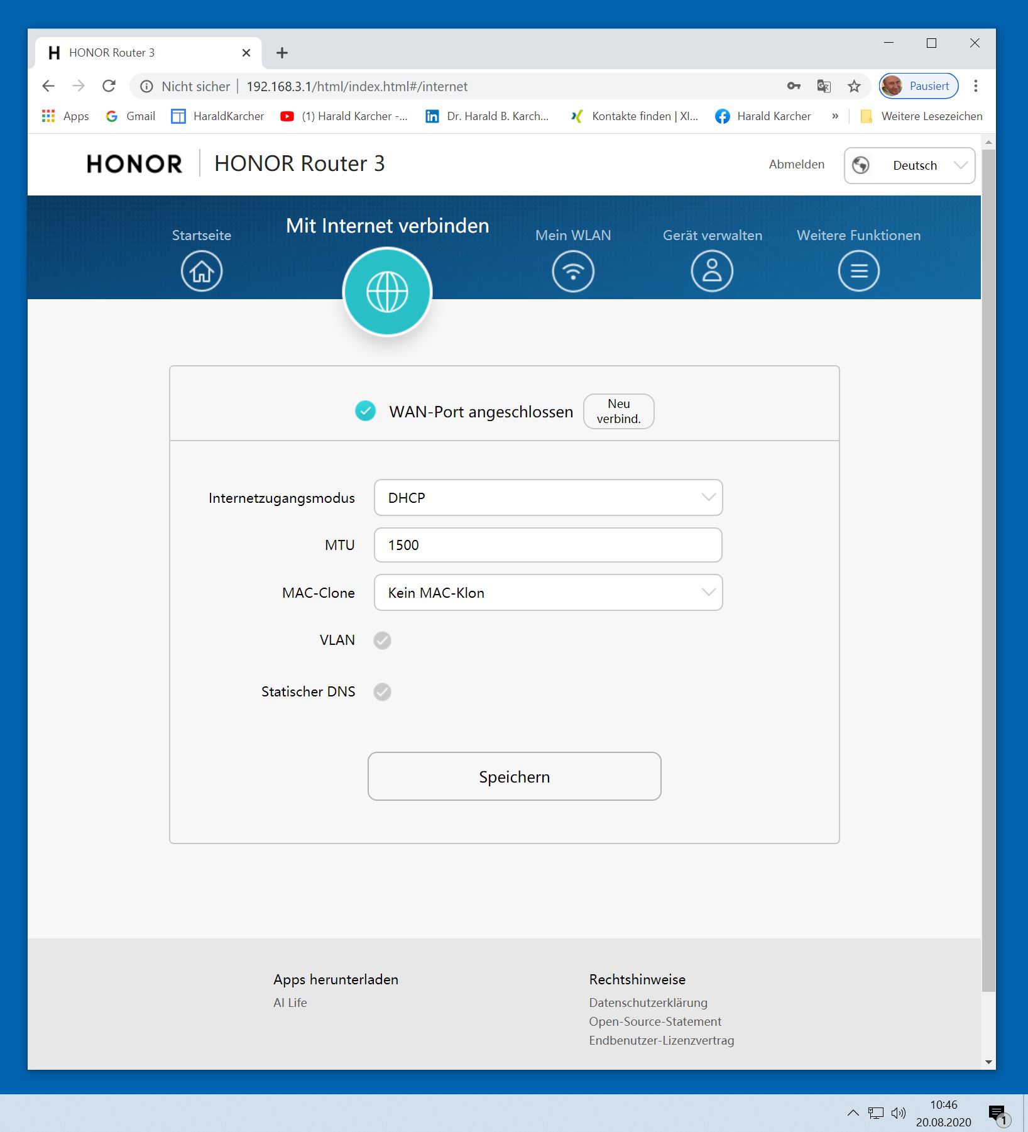
Task: Open the Open-Source-Statement link
Action: pyautogui.click(x=655, y=1022)
